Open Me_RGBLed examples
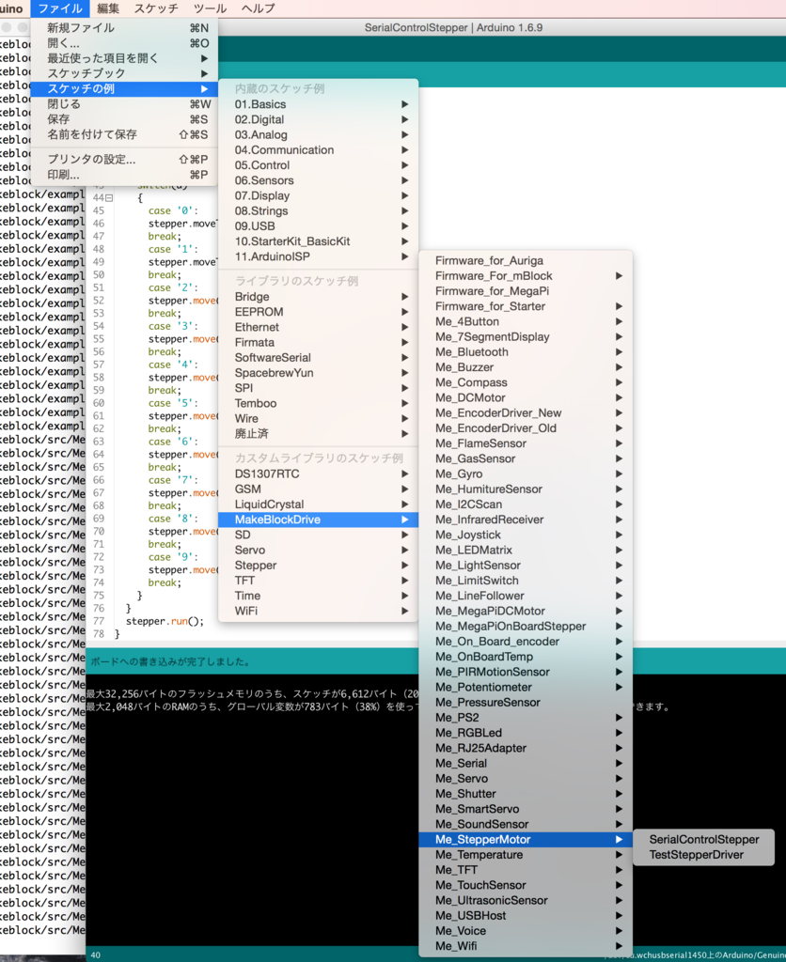 [x=526, y=733]
